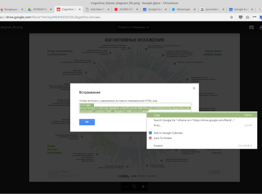Viewport: 262px width, 194px height.
Task: Switch to second Google Kalendar tab
Action: (241, 9)
